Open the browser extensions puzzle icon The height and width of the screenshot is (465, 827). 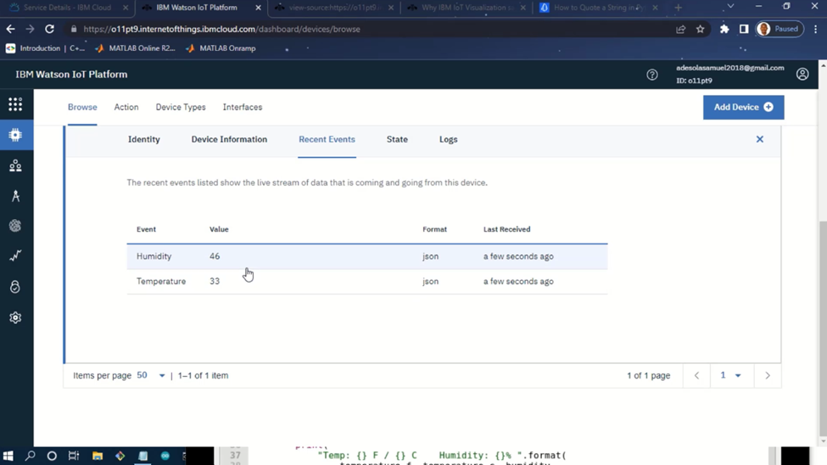(x=724, y=29)
